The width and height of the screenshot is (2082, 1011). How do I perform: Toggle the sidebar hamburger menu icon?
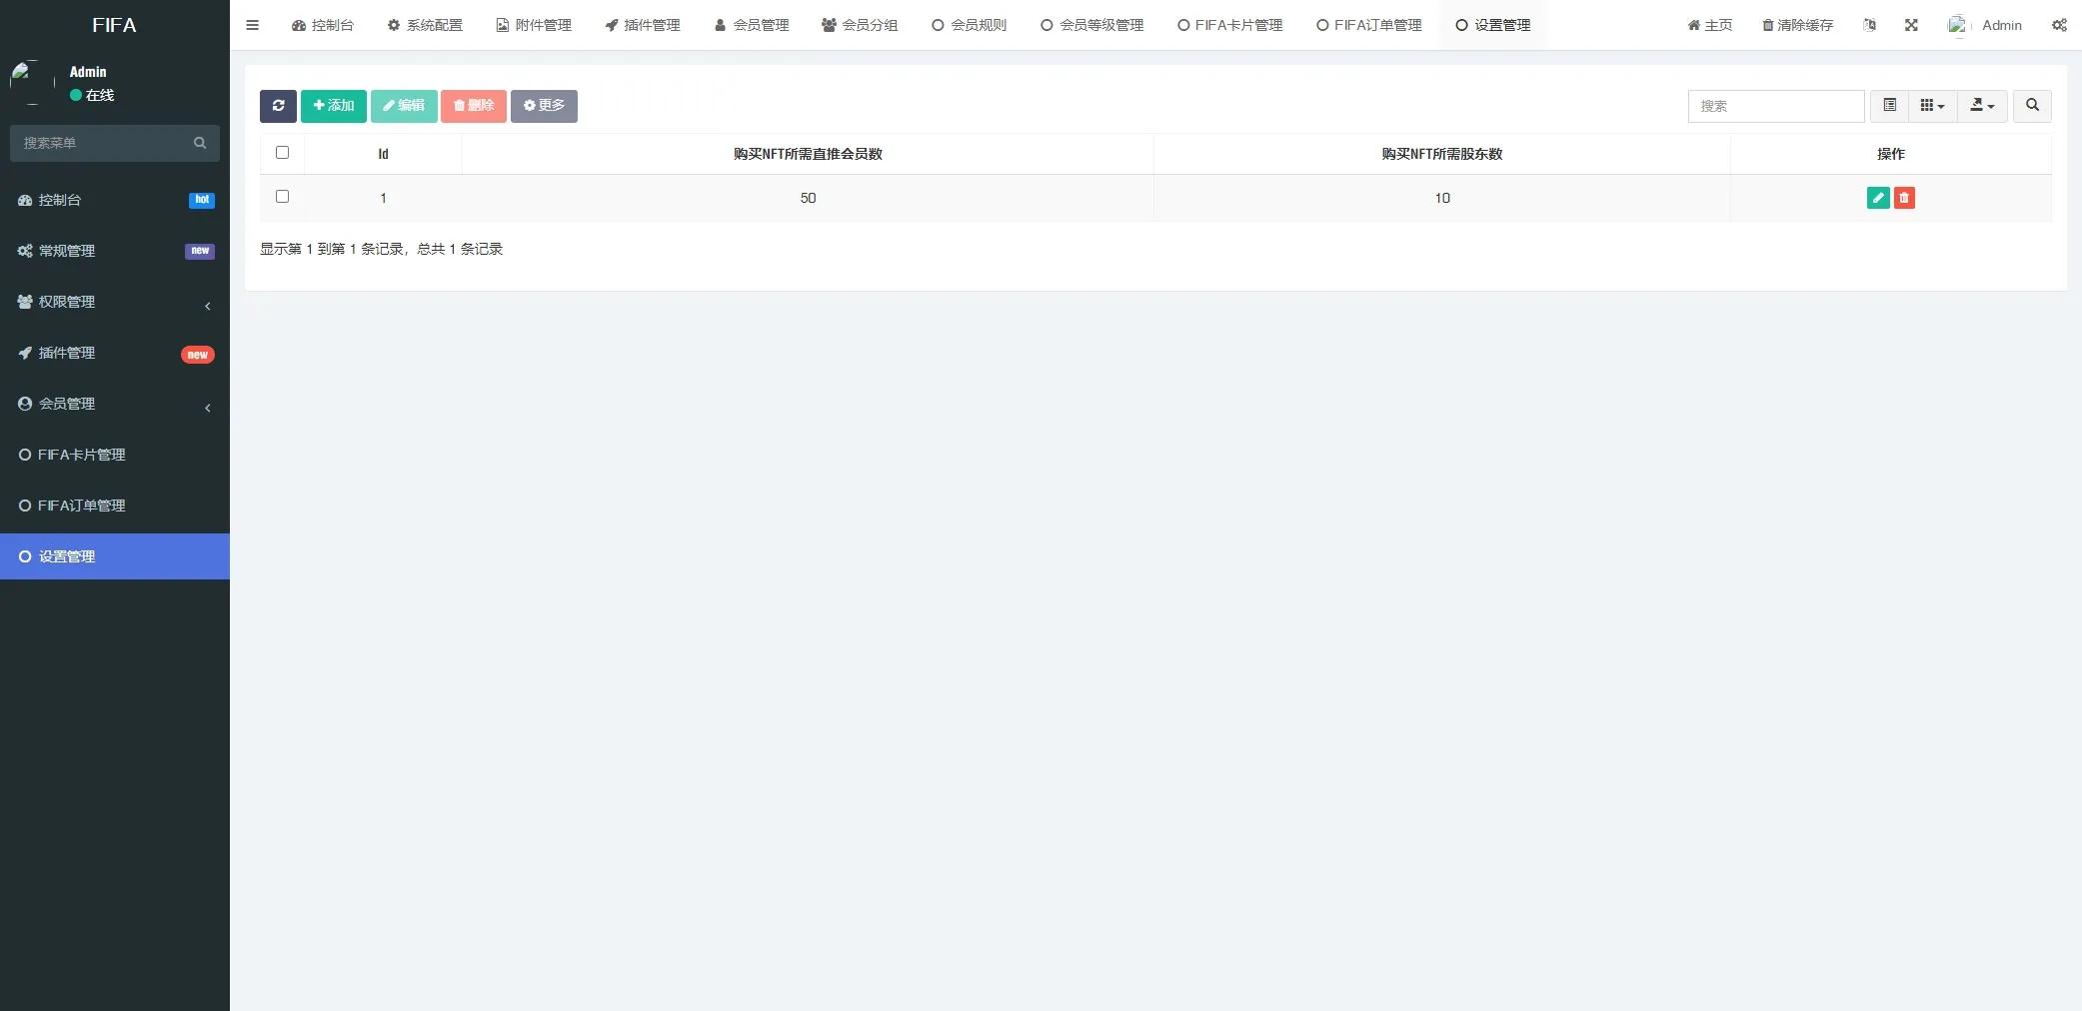[x=252, y=25]
